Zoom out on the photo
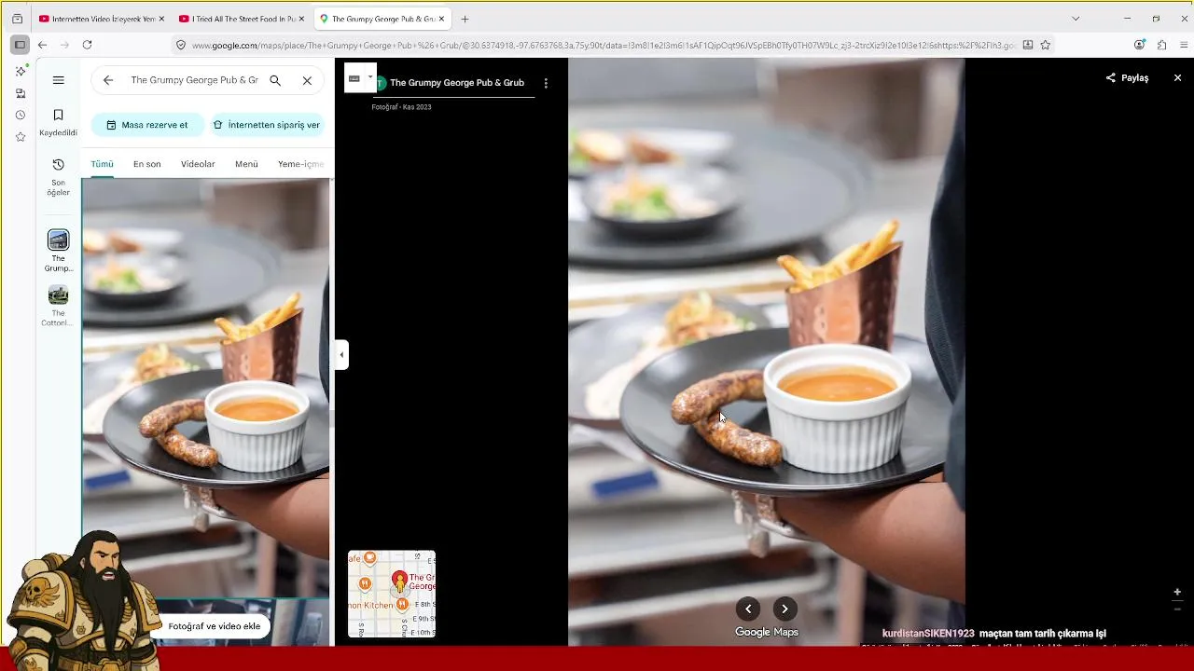Image resolution: width=1194 pixels, height=671 pixels. click(1177, 609)
